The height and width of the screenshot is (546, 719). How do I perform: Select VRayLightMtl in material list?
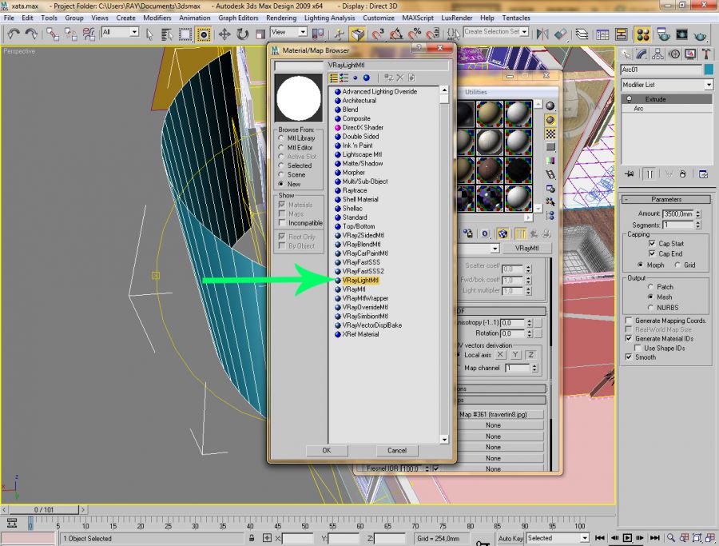360,280
